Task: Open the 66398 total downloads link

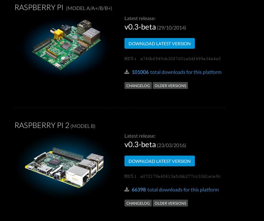Action: [175, 190]
